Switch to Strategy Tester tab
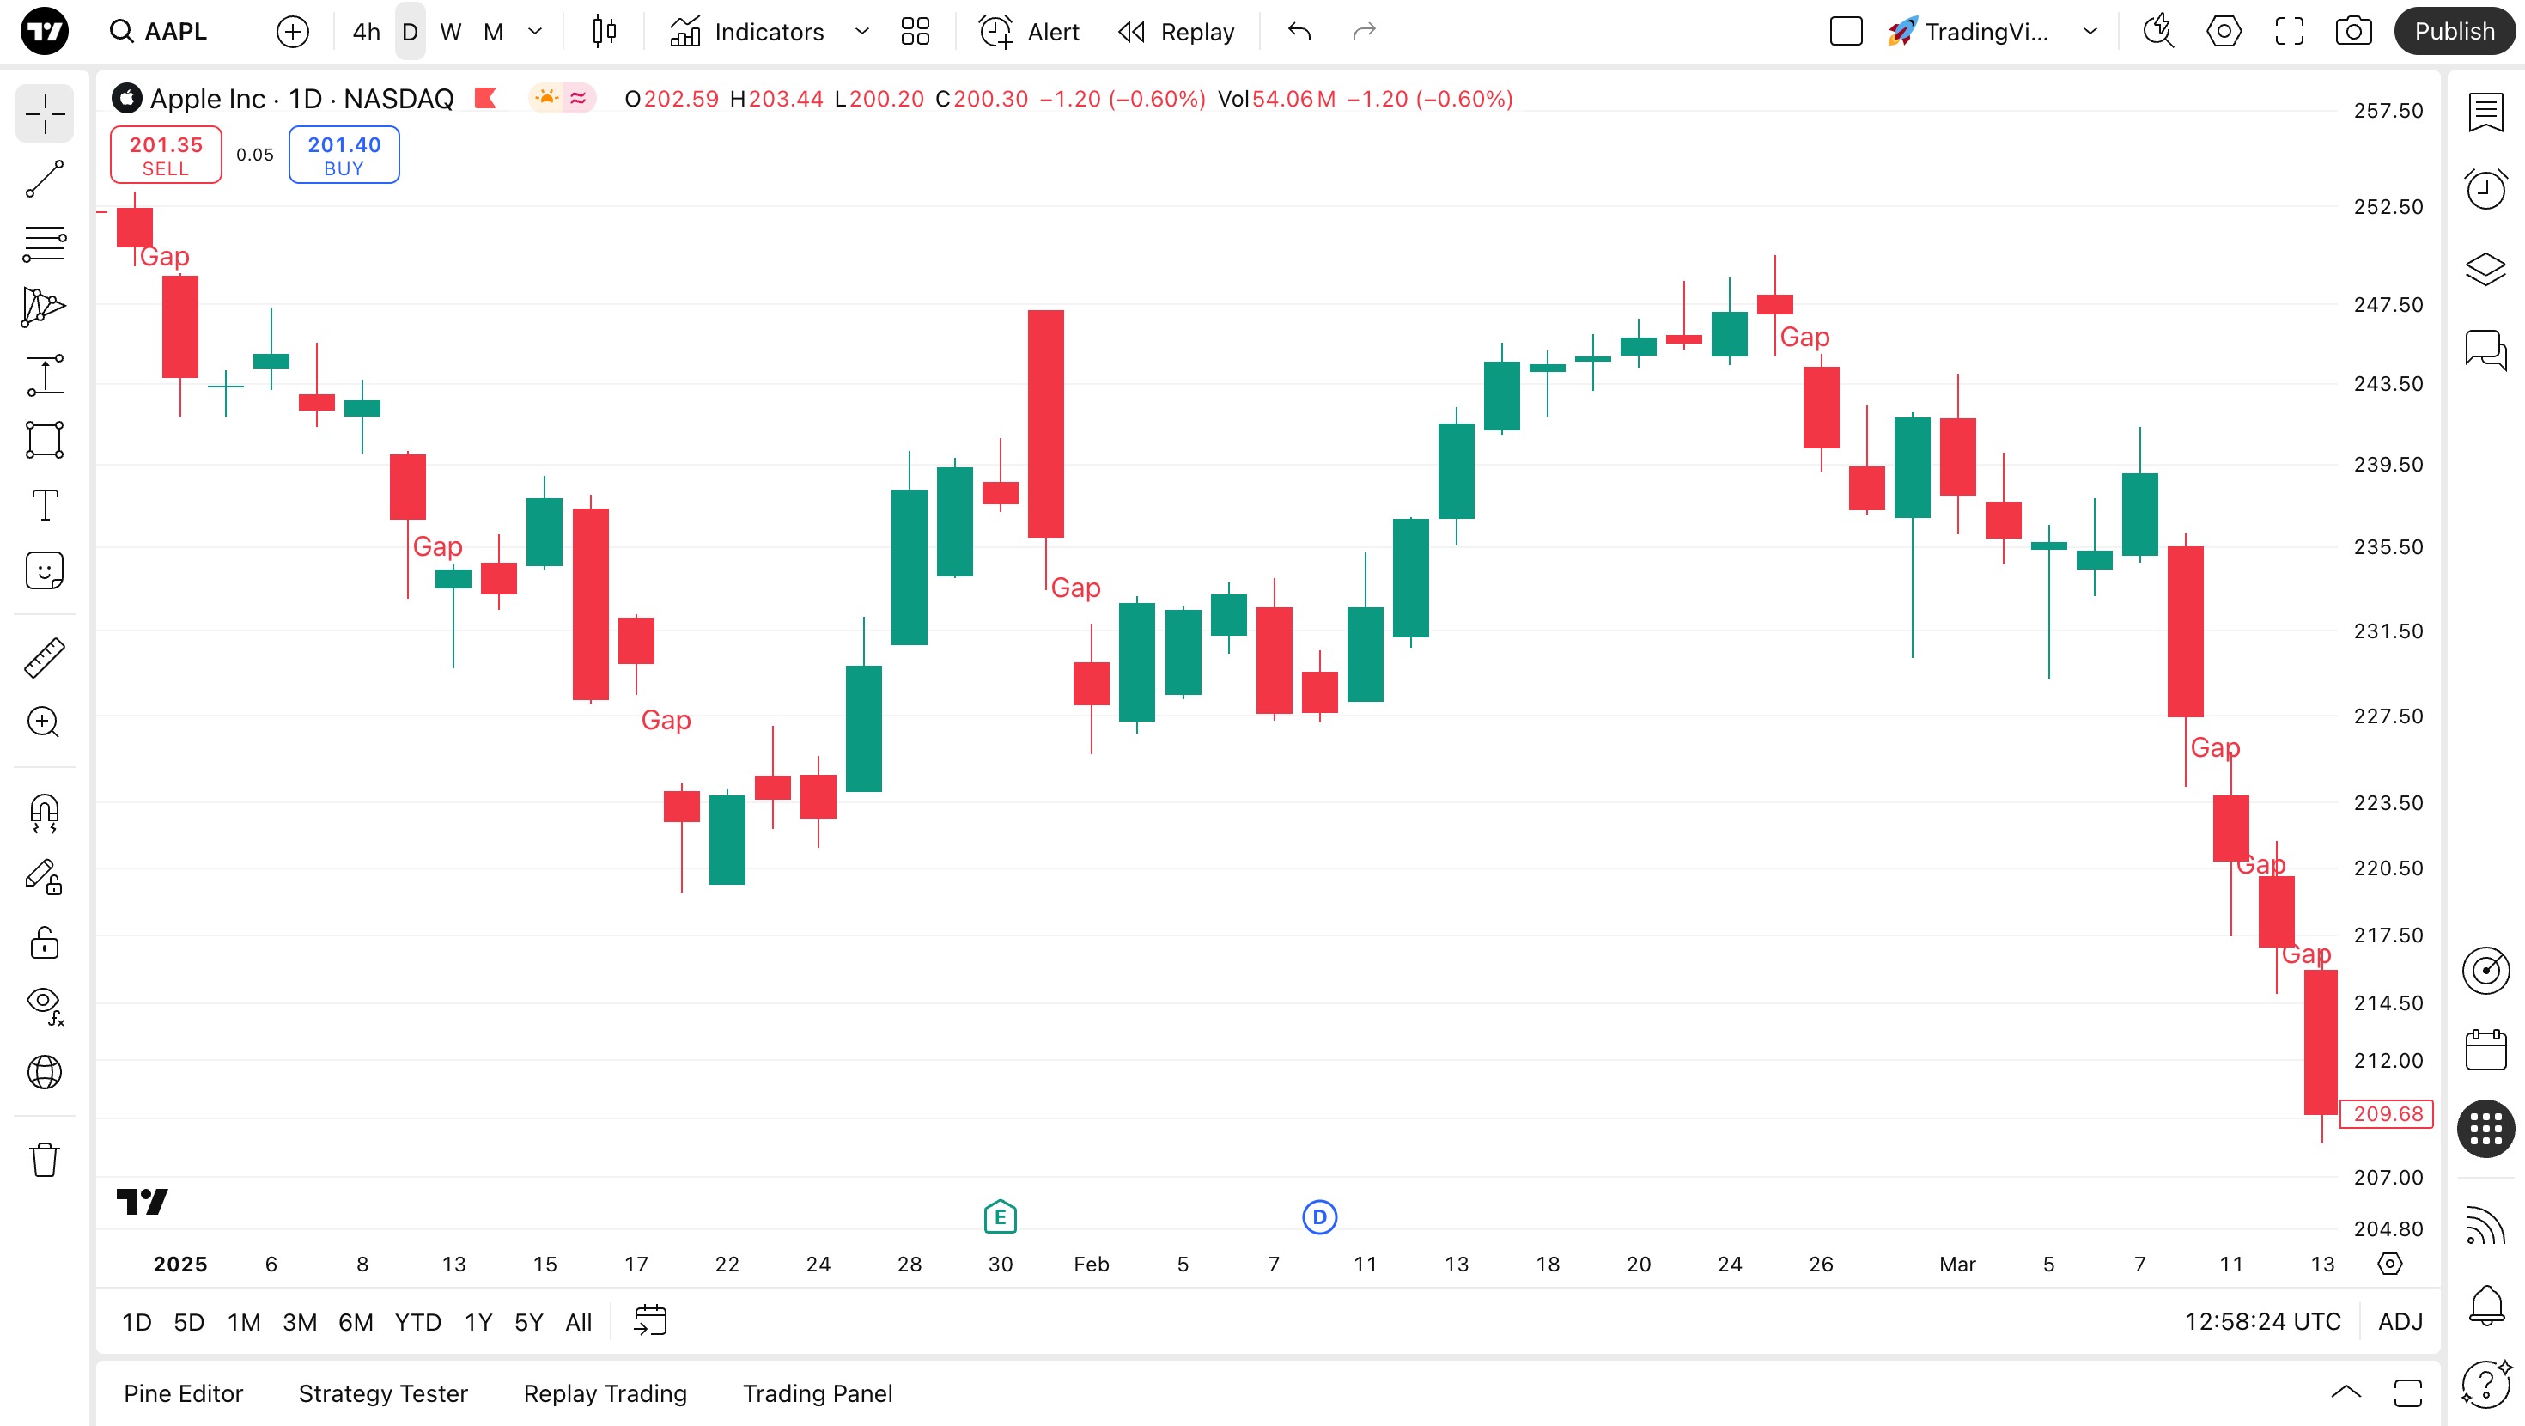 (x=382, y=1393)
